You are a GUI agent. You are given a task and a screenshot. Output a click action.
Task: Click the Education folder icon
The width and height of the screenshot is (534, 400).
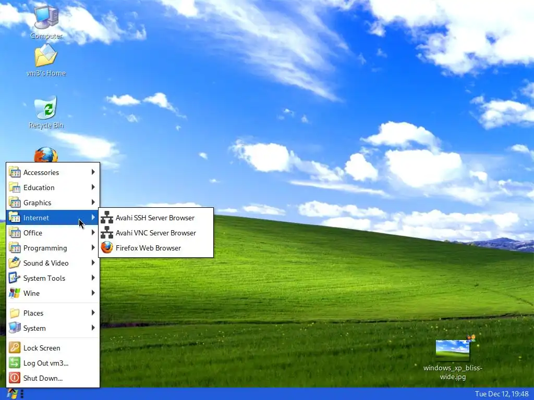(15, 187)
